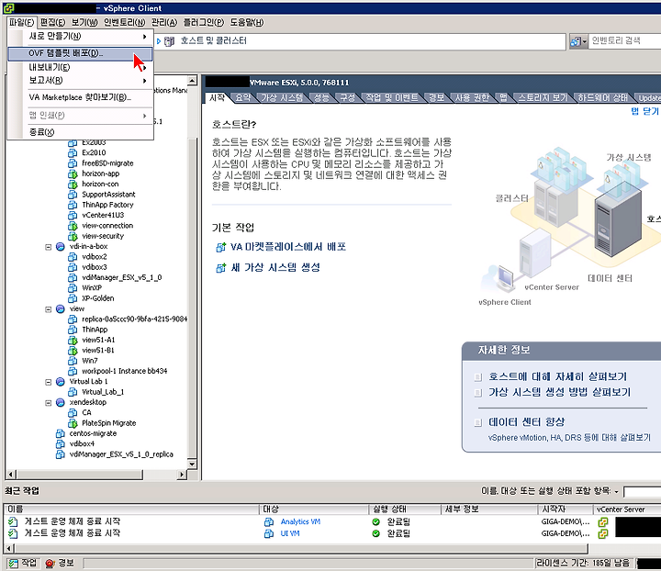Choose VA Marketplace 찾아보기 menu entry
Image resolution: width=661 pixels, height=571 pixels.
coord(80,97)
